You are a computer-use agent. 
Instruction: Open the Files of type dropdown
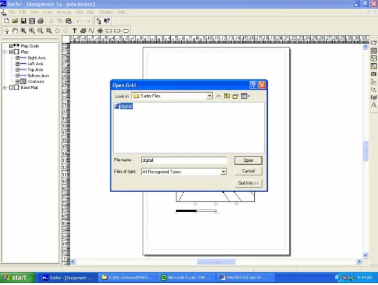[x=223, y=172]
